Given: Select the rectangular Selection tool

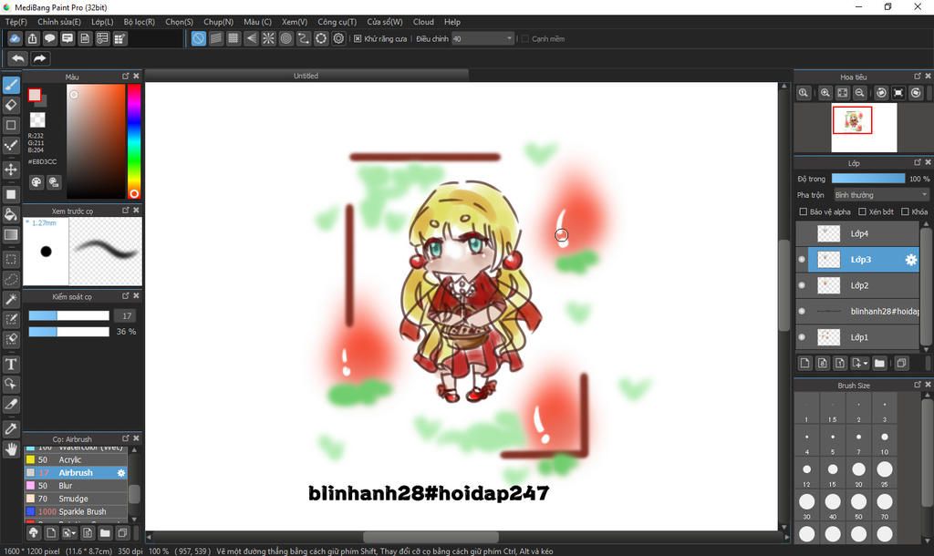Looking at the screenshot, I should (11, 260).
